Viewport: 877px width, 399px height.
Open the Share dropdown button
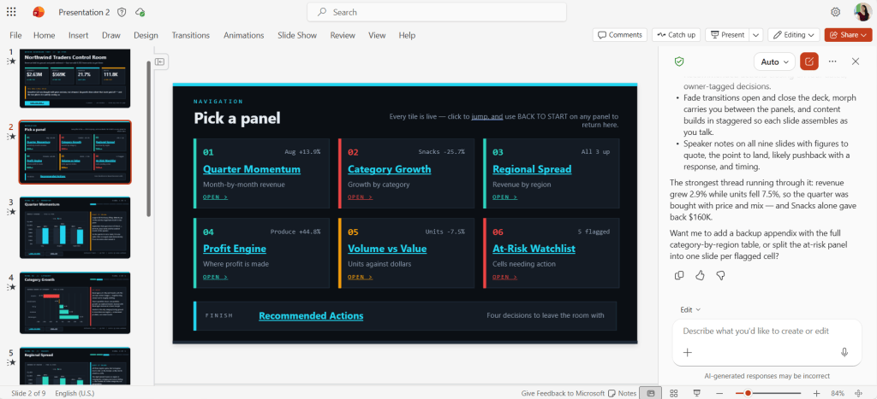[x=848, y=34]
